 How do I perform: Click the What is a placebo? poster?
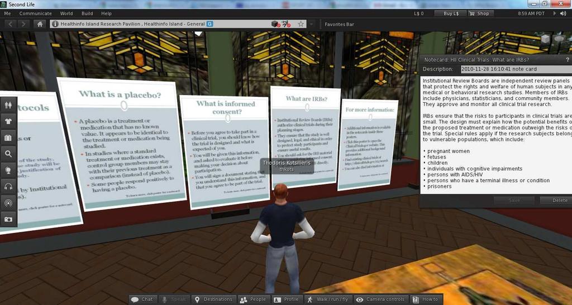122,143
